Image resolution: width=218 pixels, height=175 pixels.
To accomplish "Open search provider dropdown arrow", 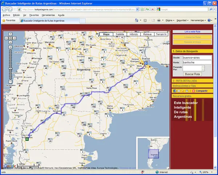I will tap(214, 9).
